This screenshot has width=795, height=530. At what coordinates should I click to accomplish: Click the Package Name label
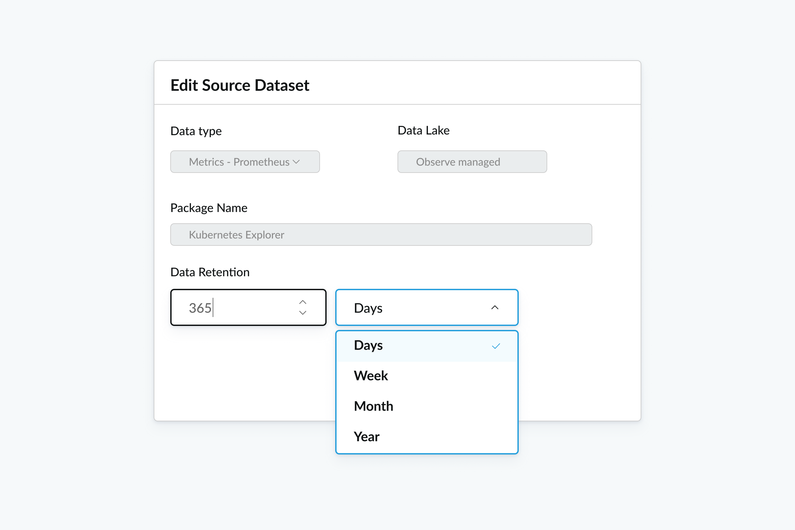point(209,208)
